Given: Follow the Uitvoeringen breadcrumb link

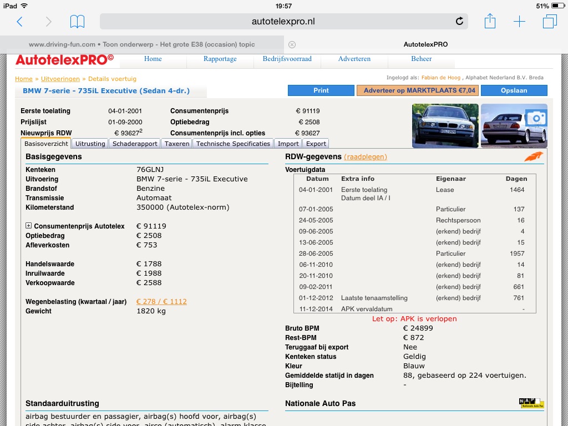Looking at the screenshot, I should [x=60, y=79].
